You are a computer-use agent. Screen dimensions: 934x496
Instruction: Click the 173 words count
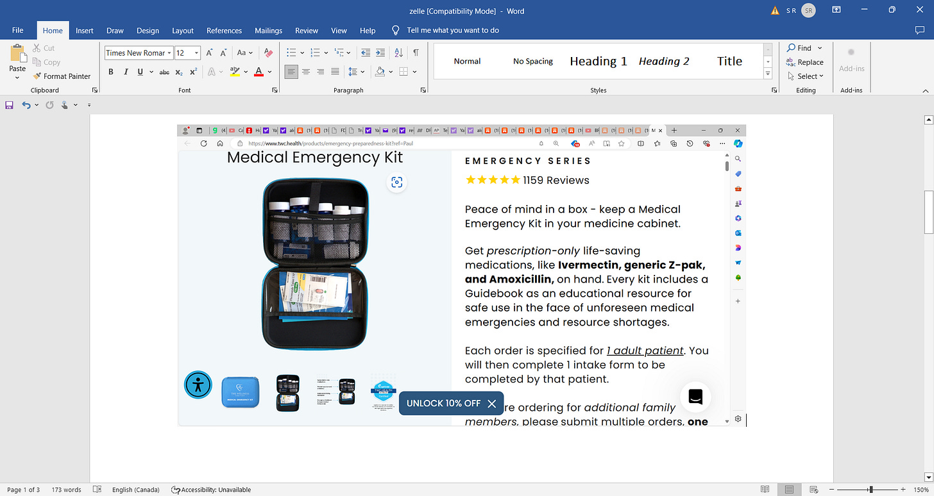(67, 490)
